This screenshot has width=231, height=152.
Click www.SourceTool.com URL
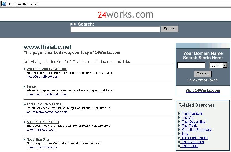[42, 147]
